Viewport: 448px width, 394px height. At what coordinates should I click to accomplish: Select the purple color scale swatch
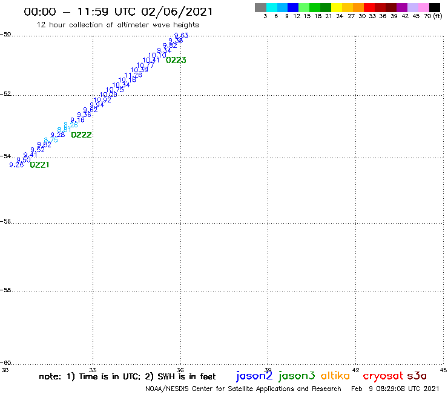click(402, 8)
